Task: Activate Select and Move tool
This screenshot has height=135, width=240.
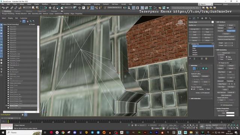Action: (50, 7)
